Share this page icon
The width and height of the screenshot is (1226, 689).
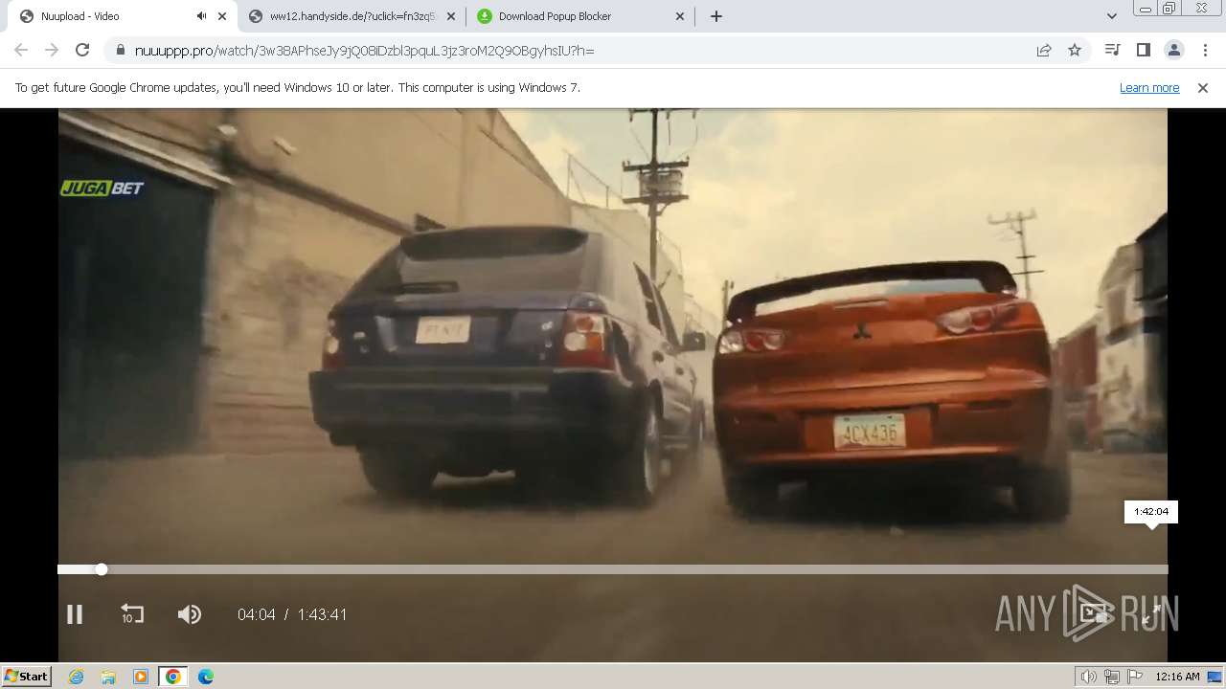[x=1044, y=50]
